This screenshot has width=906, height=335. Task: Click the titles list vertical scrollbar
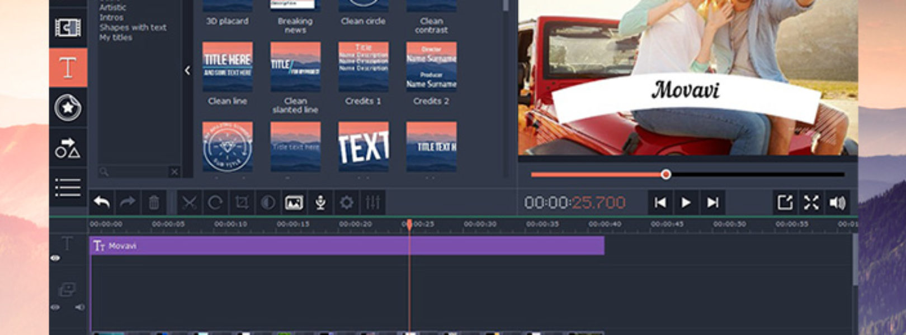[505, 6]
